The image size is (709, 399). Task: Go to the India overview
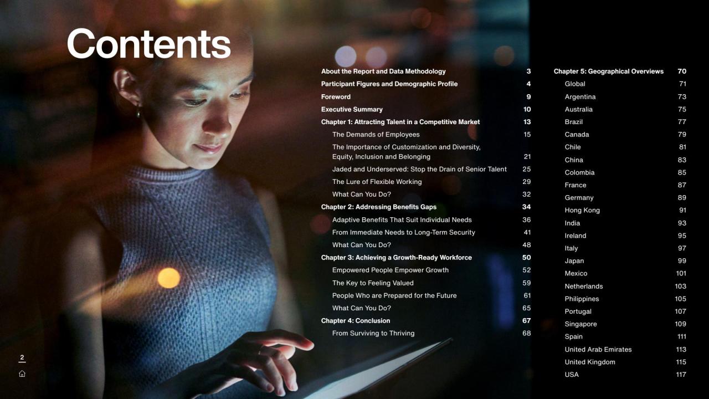(573, 223)
